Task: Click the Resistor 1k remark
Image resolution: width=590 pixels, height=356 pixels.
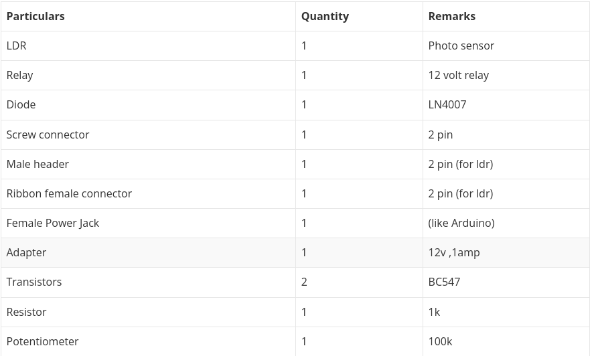Action: tap(434, 312)
